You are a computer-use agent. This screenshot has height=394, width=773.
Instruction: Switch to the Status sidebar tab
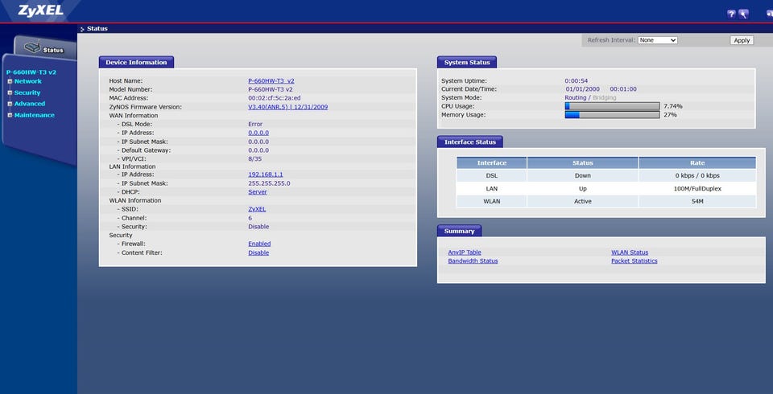click(x=45, y=48)
